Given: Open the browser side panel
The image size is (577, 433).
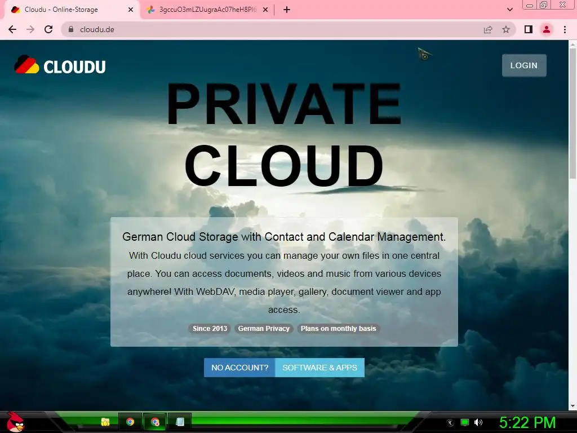Looking at the screenshot, I should (529, 29).
